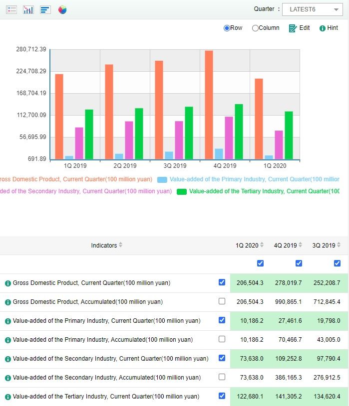
Task: Select the horizontal bar chart icon
Action: pos(45,9)
